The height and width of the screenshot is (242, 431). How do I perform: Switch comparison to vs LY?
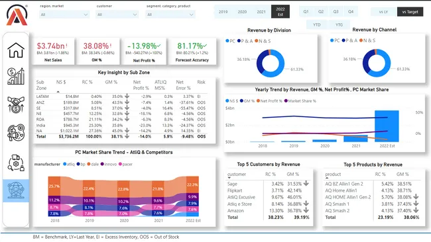383,12
